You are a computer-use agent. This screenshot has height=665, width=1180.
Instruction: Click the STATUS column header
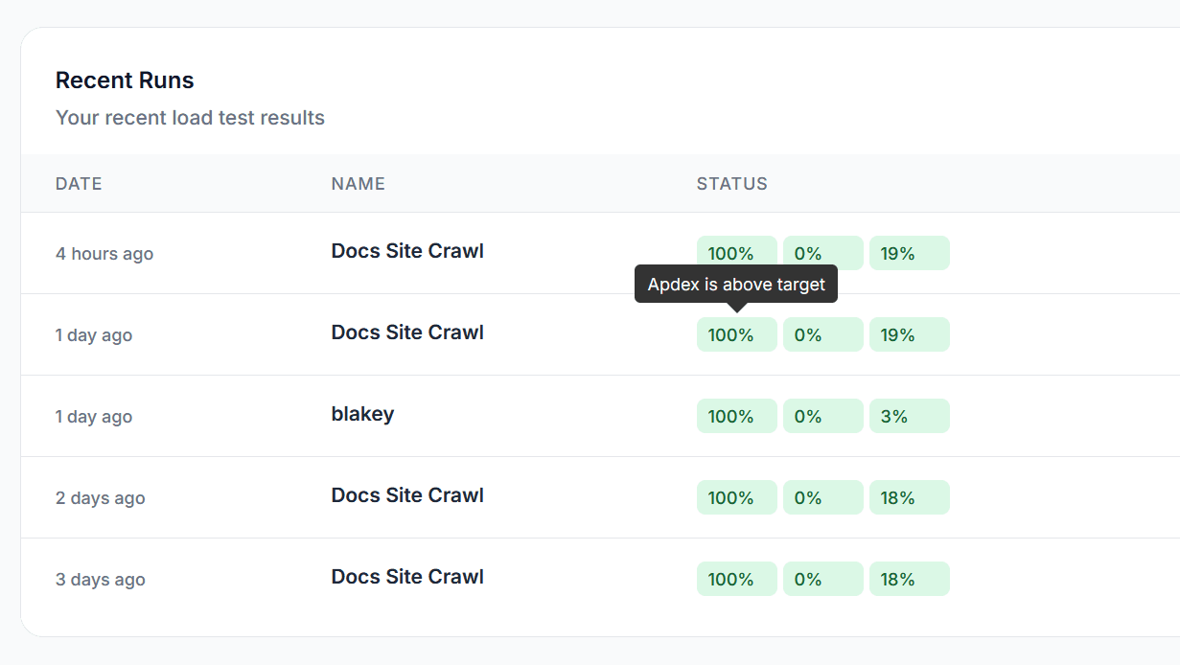pos(731,184)
